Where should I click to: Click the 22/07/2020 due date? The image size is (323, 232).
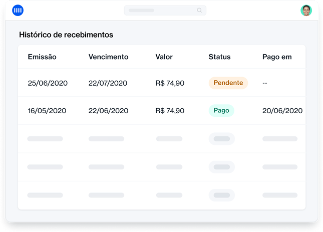108,83
